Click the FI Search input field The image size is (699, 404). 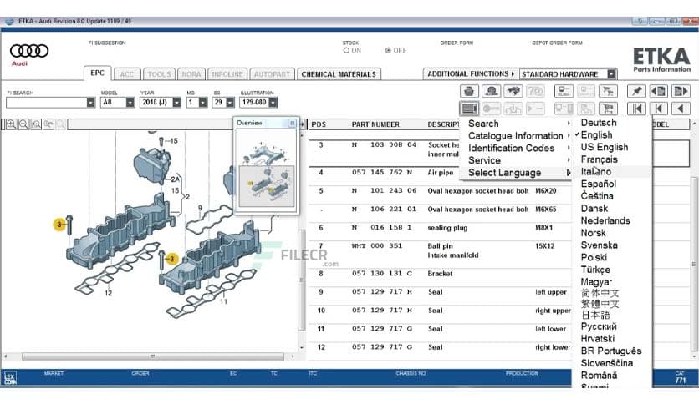45,103
